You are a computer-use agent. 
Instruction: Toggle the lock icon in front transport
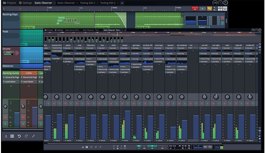click(118, 149)
